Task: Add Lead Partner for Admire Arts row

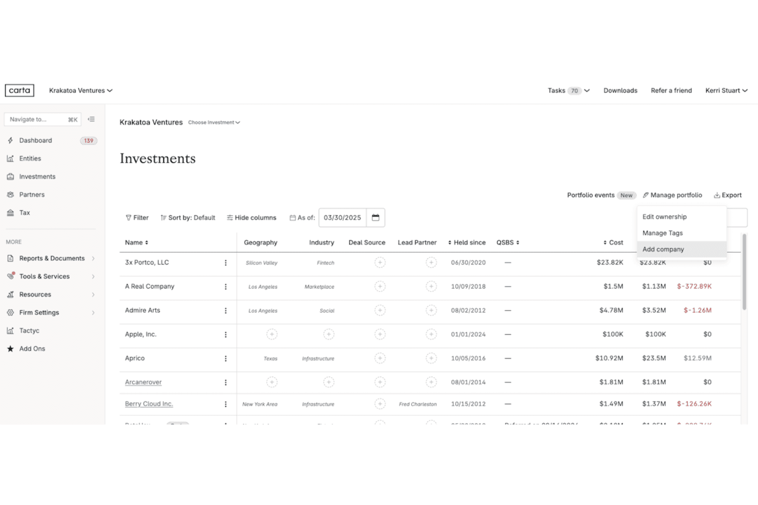Action: click(431, 311)
